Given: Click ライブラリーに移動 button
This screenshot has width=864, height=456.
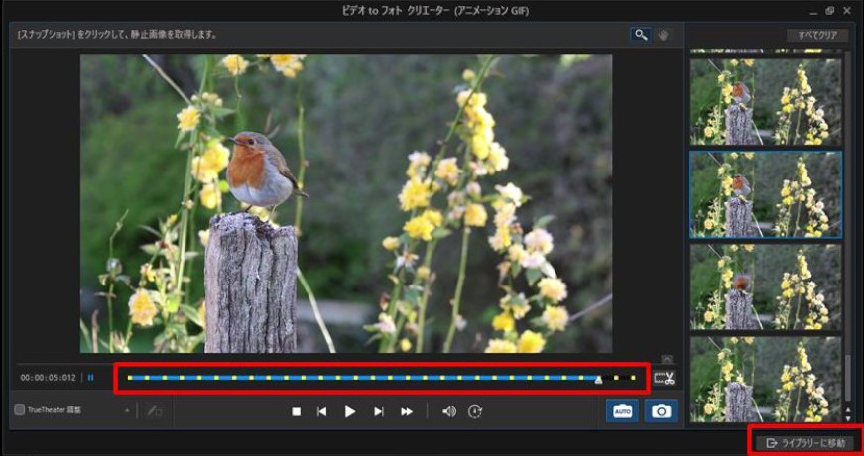Looking at the screenshot, I should coord(807,443).
